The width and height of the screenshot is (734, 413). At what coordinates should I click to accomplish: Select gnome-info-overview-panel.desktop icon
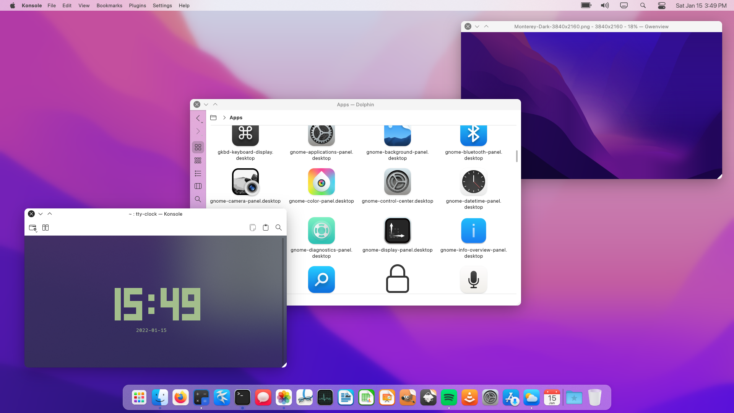pos(474,231)
